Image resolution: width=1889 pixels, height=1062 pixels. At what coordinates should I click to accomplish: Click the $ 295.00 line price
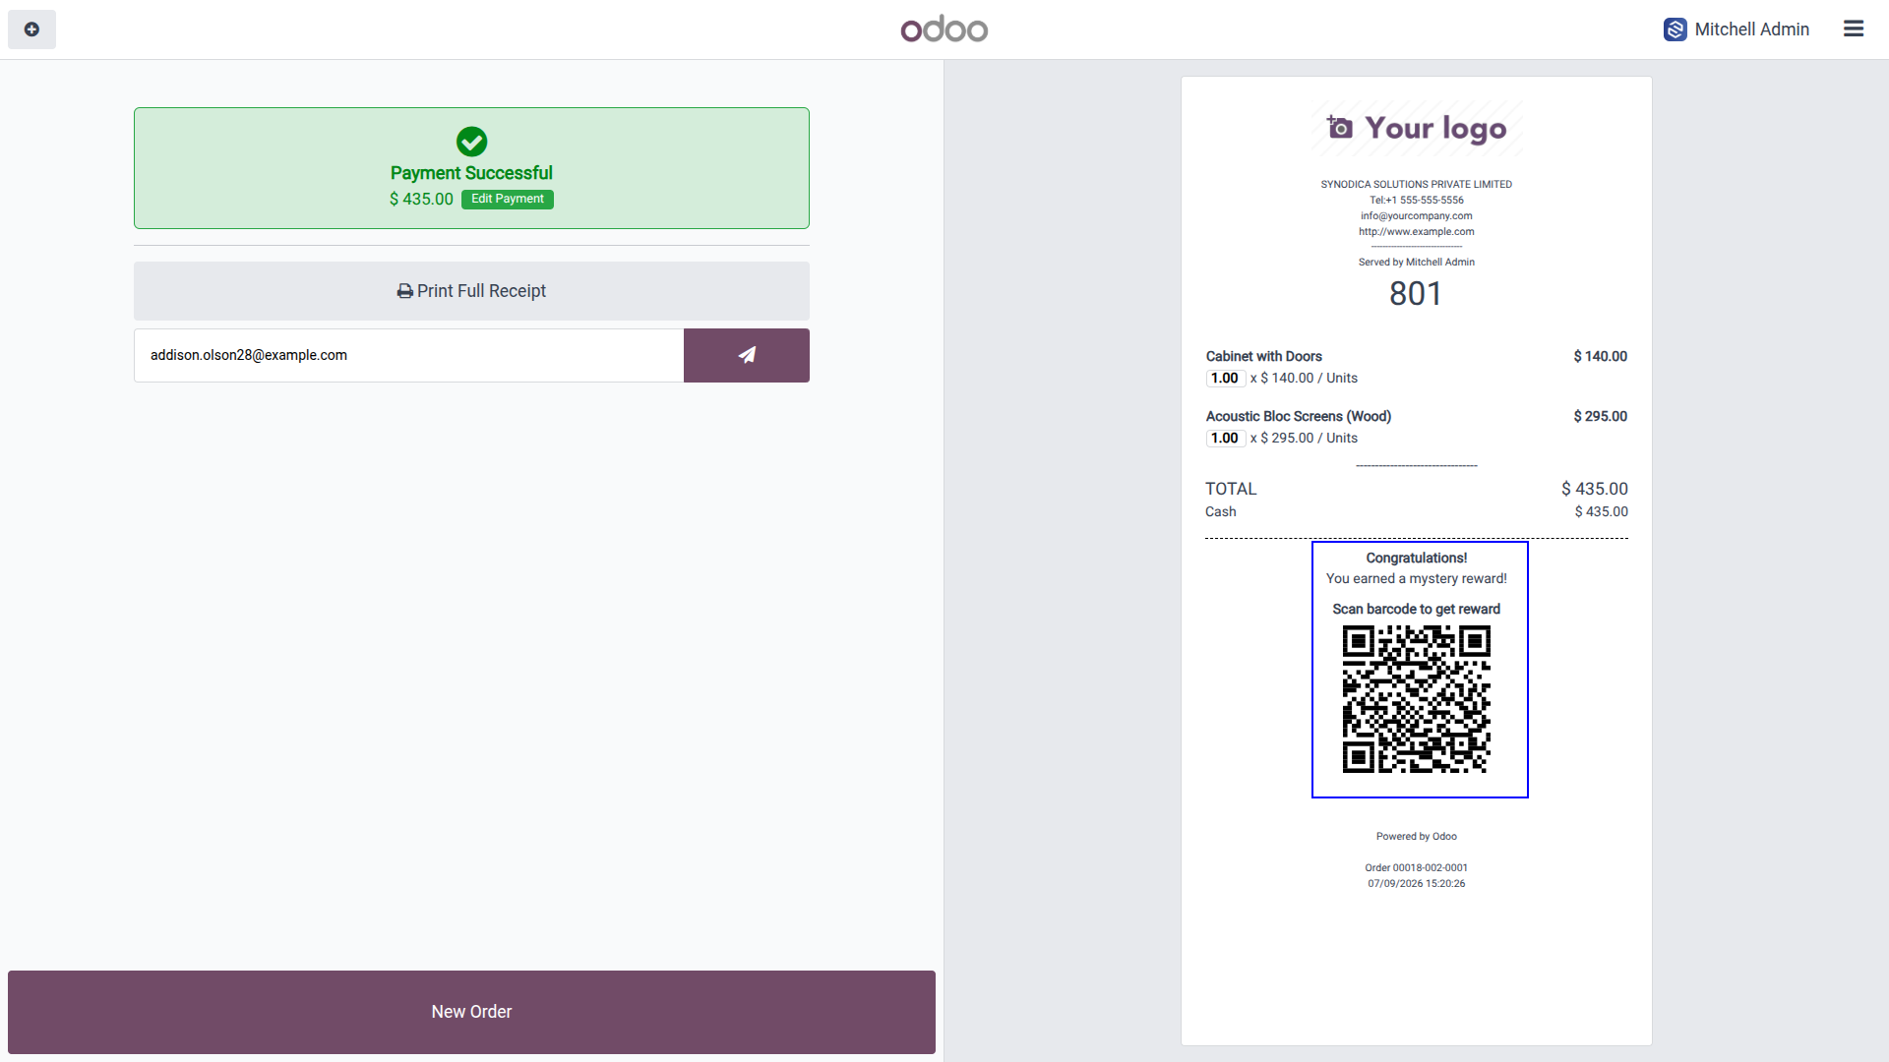tap(1600, 417)
